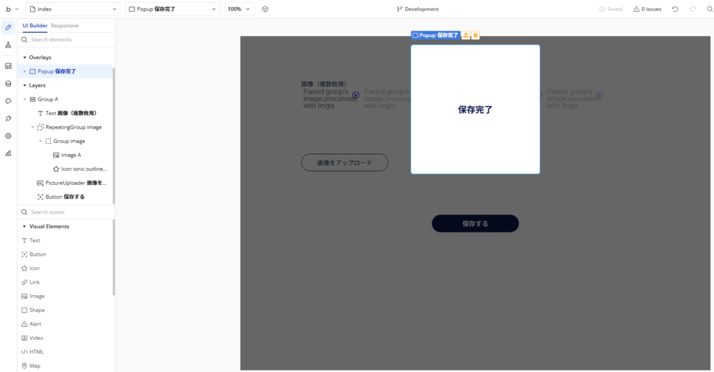
Task: Click the undo arrow in top bar
Action: (674, 9)
